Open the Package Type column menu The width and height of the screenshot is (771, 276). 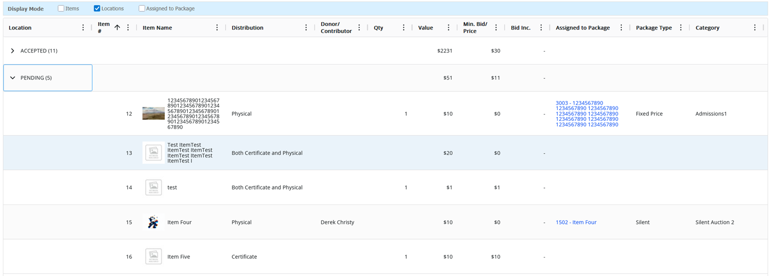[680, 28]
